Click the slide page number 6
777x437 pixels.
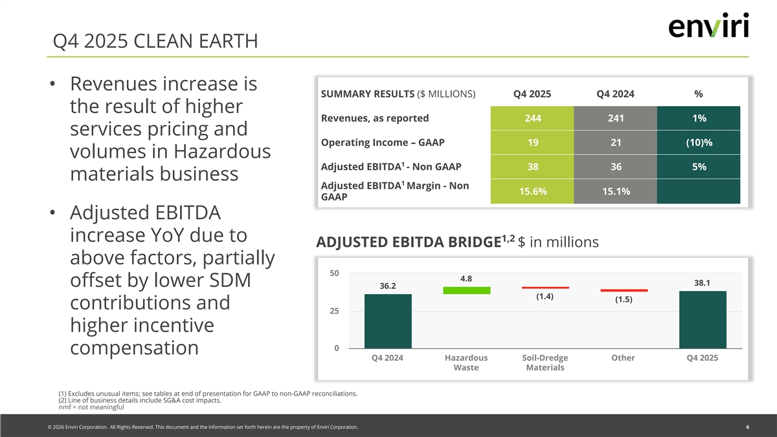point(747,427)
